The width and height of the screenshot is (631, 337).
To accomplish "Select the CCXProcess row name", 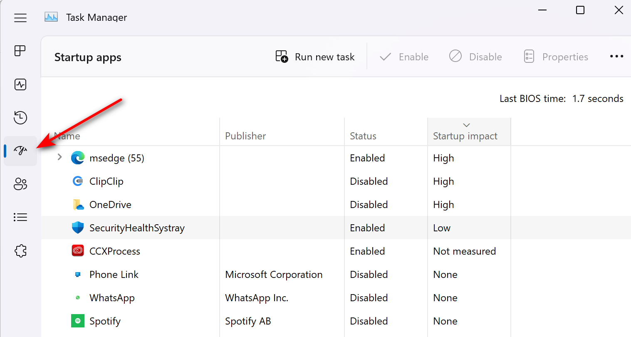I will pos(115,251).
